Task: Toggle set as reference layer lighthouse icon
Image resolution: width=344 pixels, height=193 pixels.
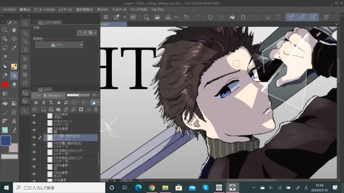Action: (x=44, y=102)
